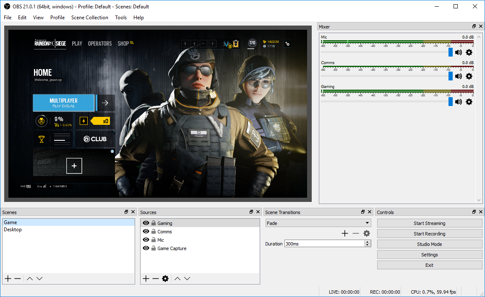485x297 pixels.
Task: Open Studio Mode
Action: (x=429, y=244)
